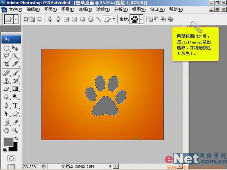Viewport: 227px width, 170px height.
Task: Click the gray foreground color swatch
Action: (x=8, y=141)
